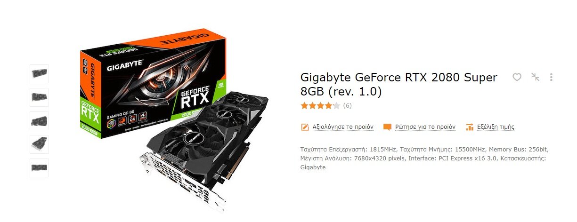The width and height of the screenshot is (577, 222).
Task: Open the Ρώτησε για το προϊόν link
Action: point(425,127)
